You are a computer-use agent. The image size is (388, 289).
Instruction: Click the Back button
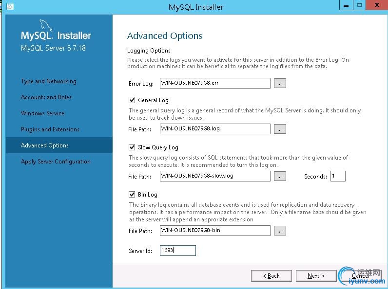(x=272, y=276)
